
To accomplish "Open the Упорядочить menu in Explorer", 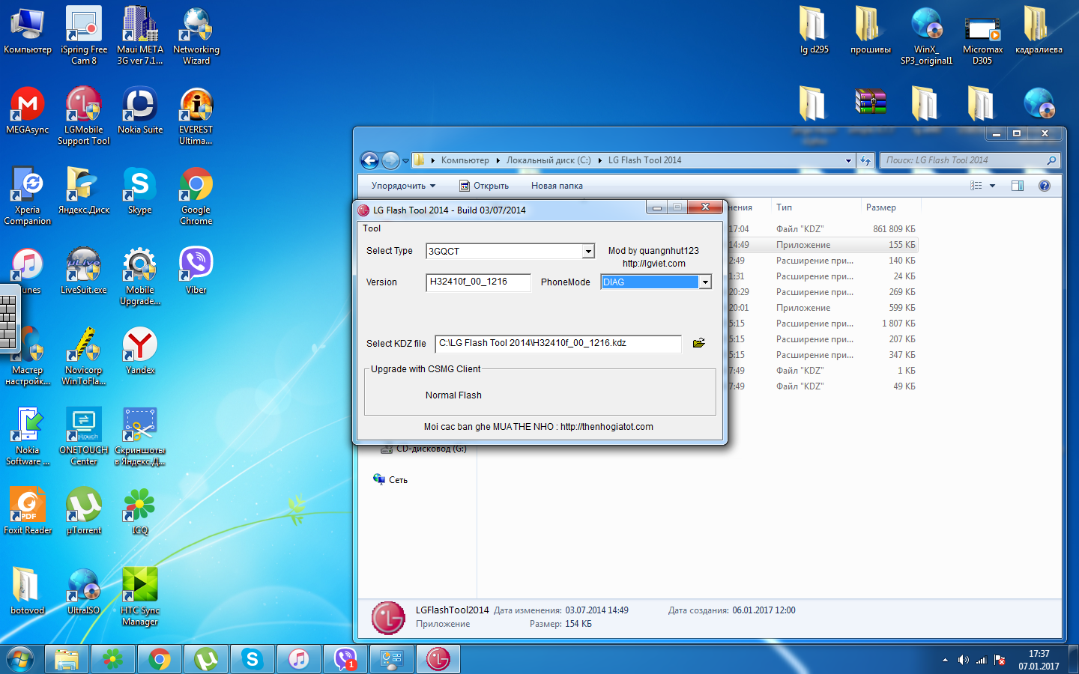I will [x=403, y=186].
